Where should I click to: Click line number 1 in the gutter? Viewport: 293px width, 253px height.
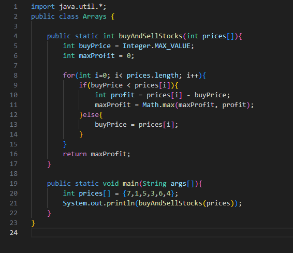16,7
